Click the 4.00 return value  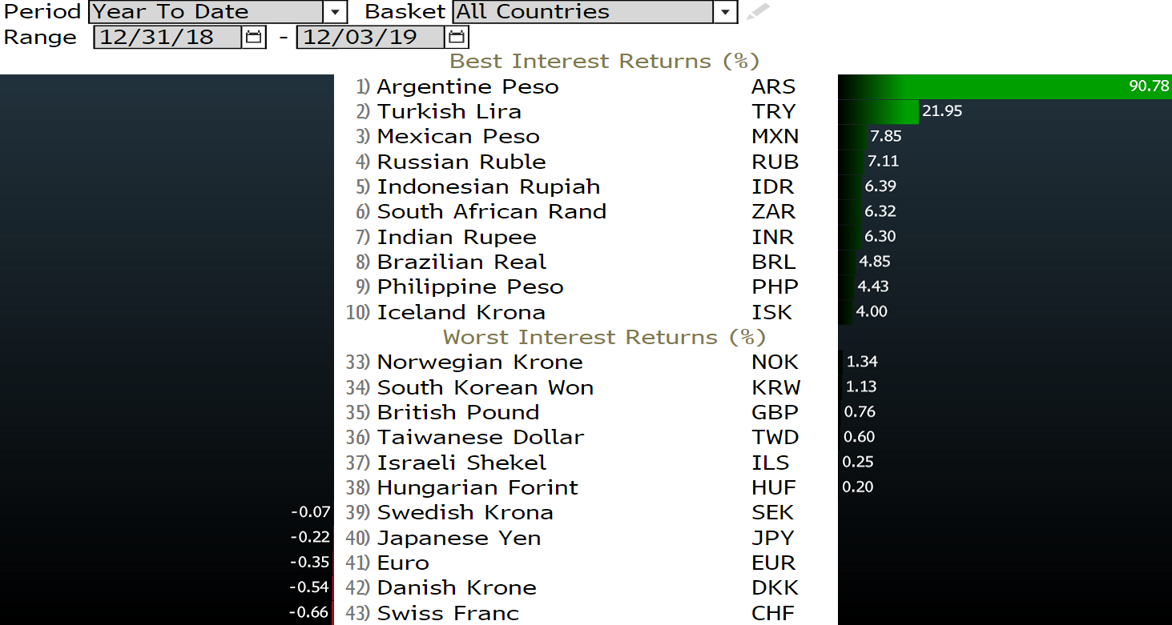(x=872, y=311)
